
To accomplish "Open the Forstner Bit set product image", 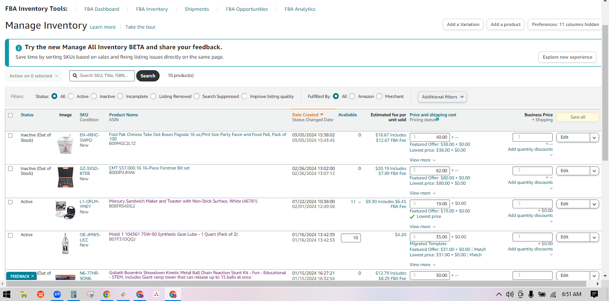I will point(65,177).
